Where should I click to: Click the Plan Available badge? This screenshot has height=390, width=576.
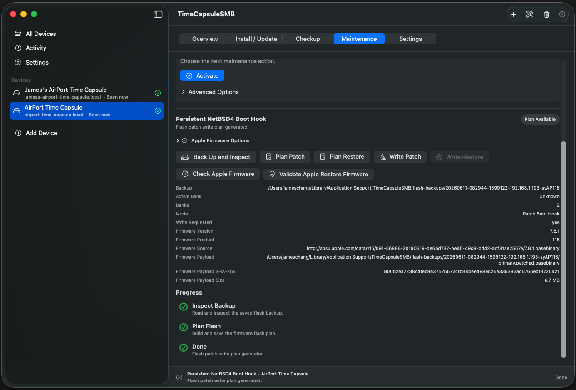click(540, 119)
